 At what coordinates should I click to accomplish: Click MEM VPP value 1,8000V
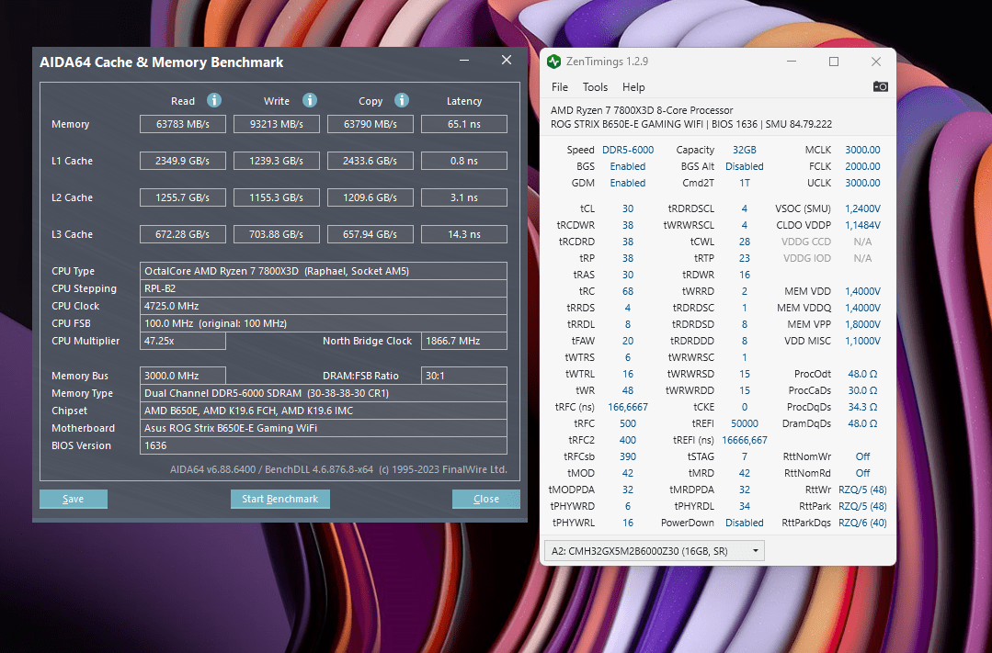862,324
